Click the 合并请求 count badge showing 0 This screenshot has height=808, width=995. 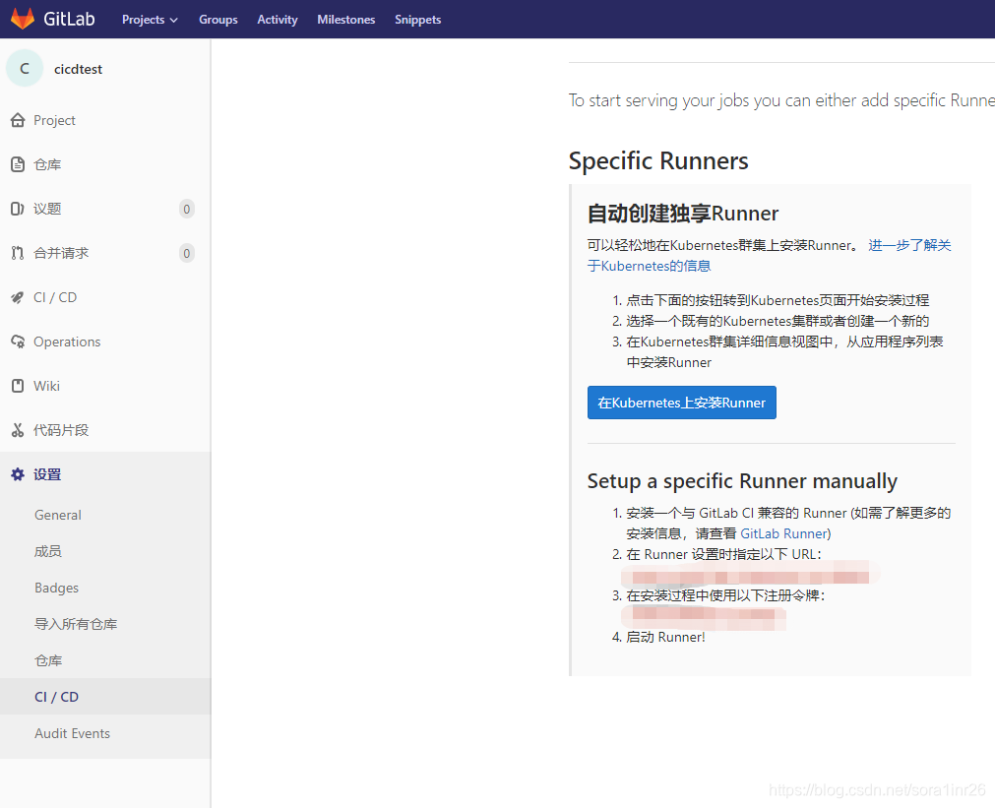187,253
